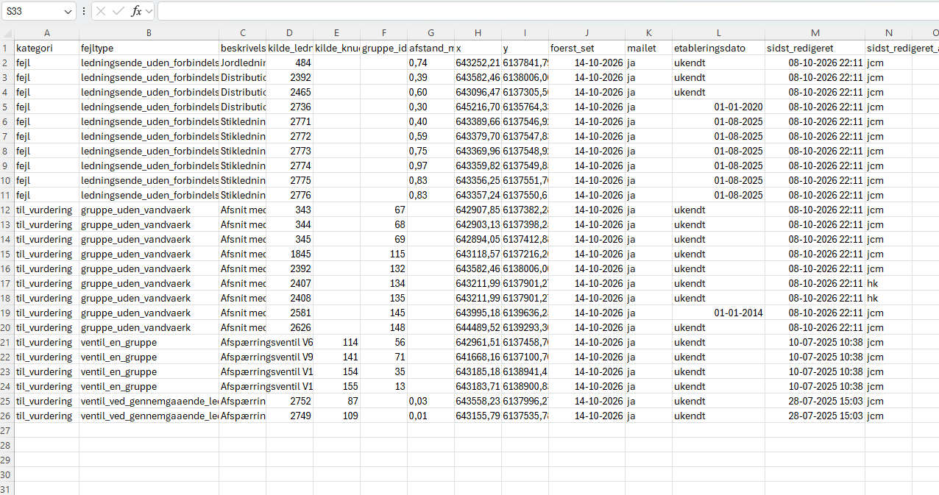This screenshot has height=495, width=939.
Task: Click 'ventil_ved_gennemgaaende' cell in row 25
Action: click(x=149, y=401)
